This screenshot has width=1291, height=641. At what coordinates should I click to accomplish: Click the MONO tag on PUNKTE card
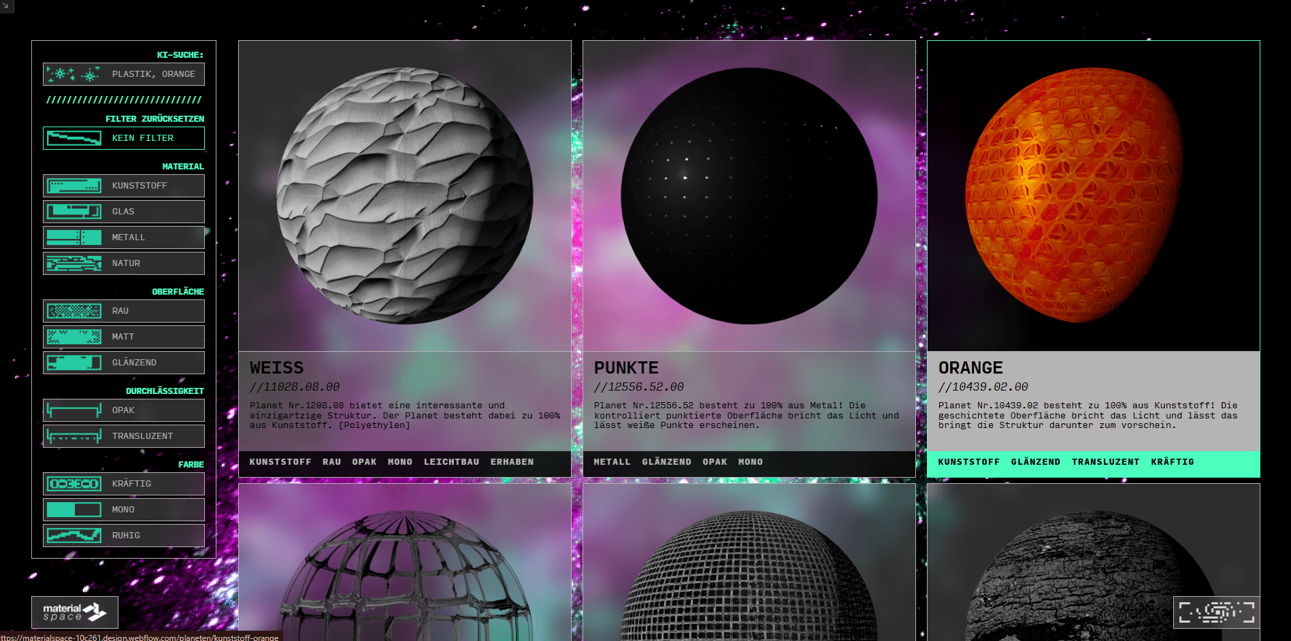pos(750,462)
